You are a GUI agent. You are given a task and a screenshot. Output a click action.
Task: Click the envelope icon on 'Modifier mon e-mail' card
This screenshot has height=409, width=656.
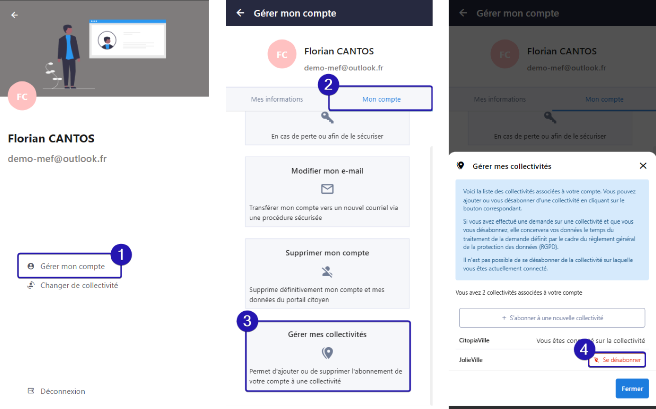[327, 189]
